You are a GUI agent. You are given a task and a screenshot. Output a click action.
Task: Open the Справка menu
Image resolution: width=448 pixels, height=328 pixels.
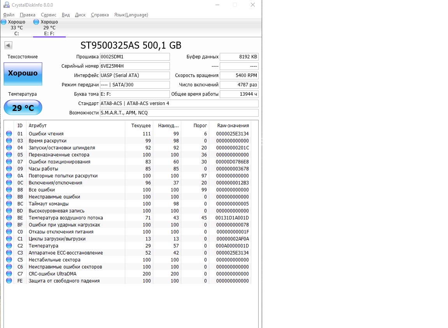tap(100, 15)
